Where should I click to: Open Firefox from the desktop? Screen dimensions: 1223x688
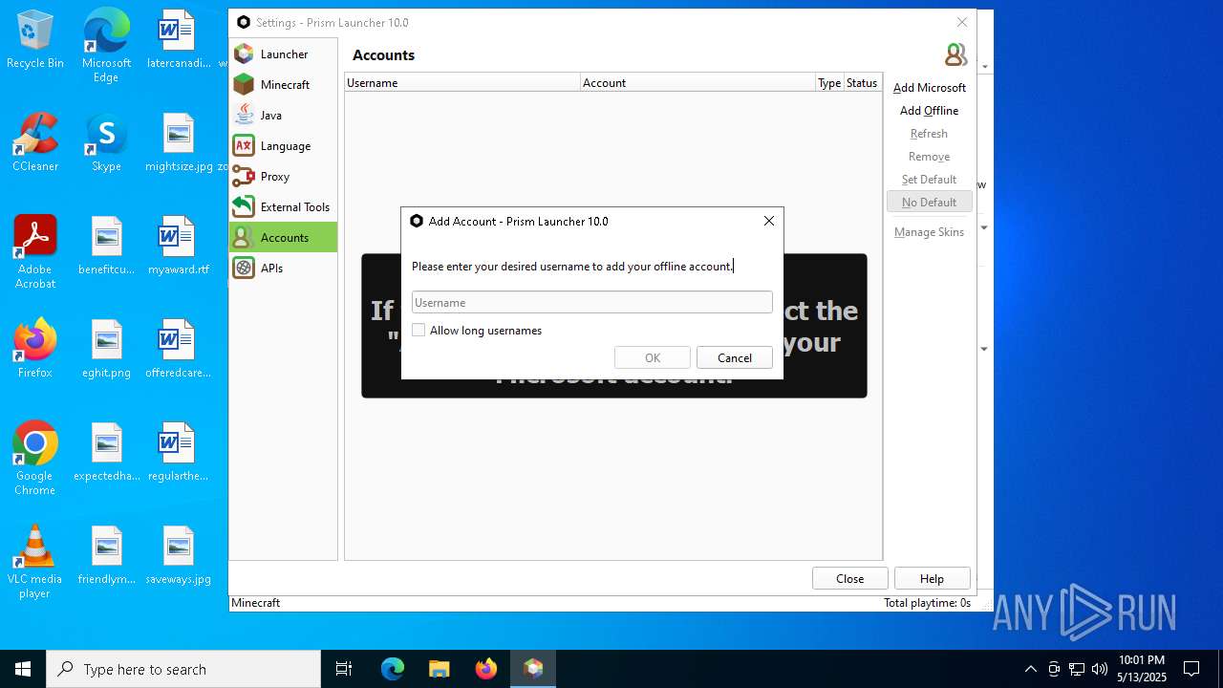click(35, 350)
